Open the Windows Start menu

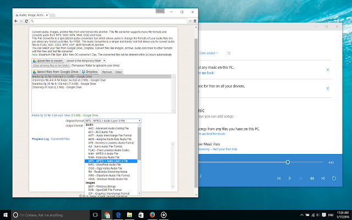(5, 215)
